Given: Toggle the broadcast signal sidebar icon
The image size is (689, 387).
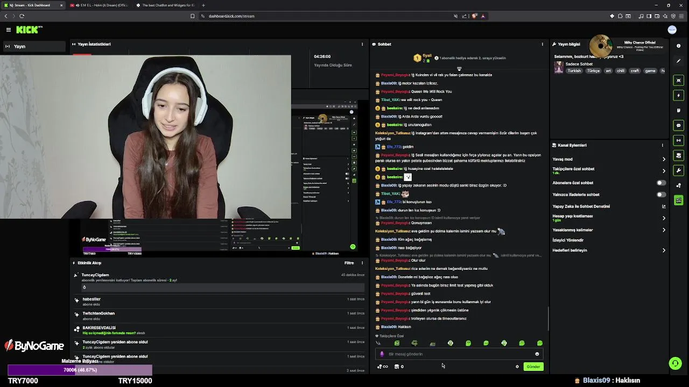Looking at the screenshot, I should pos(678,140).
